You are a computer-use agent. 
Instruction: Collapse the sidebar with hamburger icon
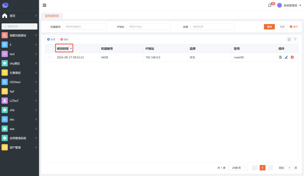pos(44,5)
